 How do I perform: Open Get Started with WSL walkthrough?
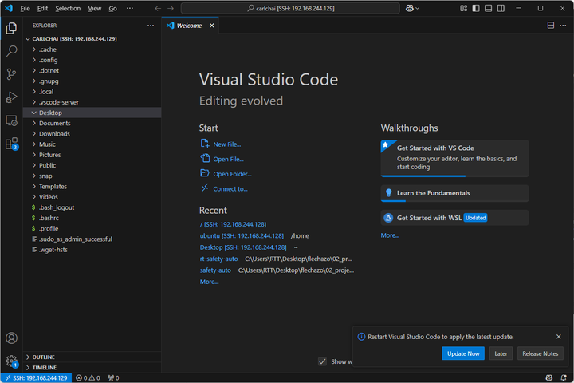pos(454,218)
